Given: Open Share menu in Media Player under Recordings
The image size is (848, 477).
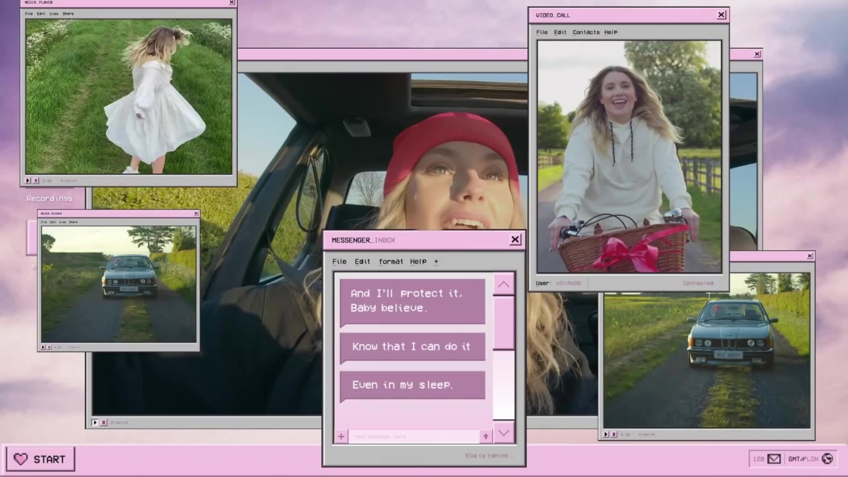Looking at the screenshot, I should pyautogui.click(x=73, y=222).
